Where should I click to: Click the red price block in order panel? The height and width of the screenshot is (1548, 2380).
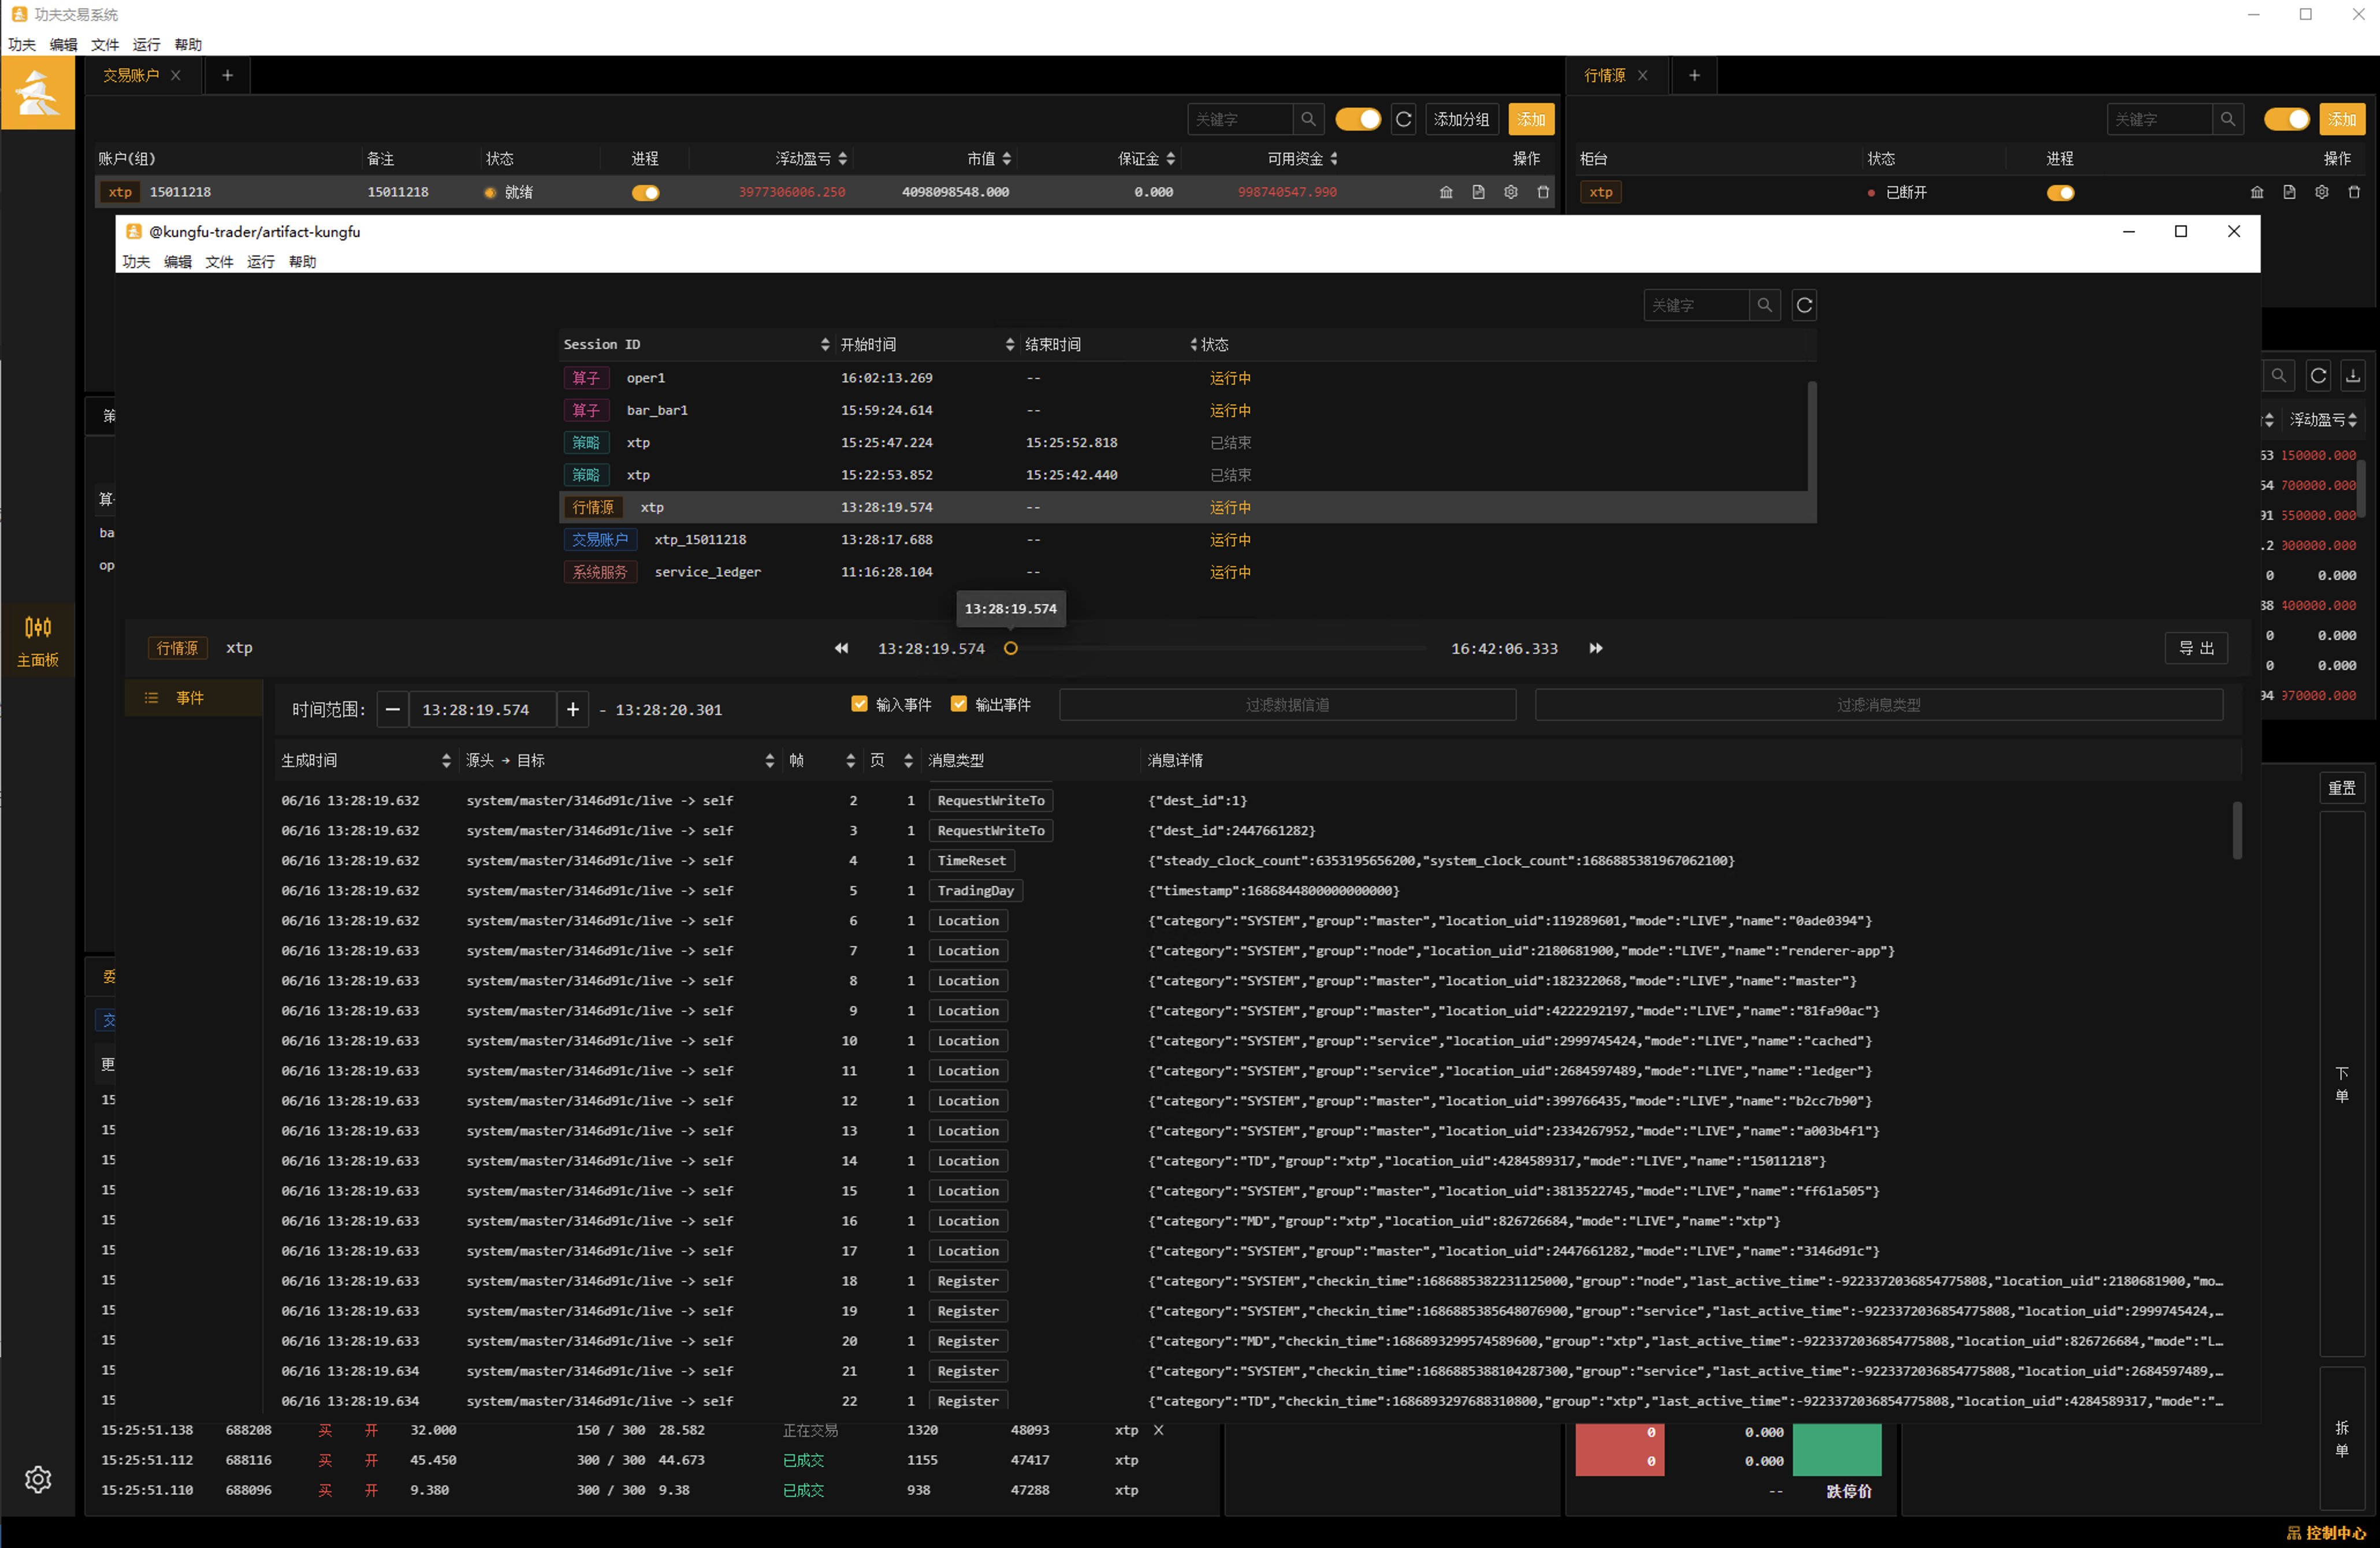pos(1620,1450)
